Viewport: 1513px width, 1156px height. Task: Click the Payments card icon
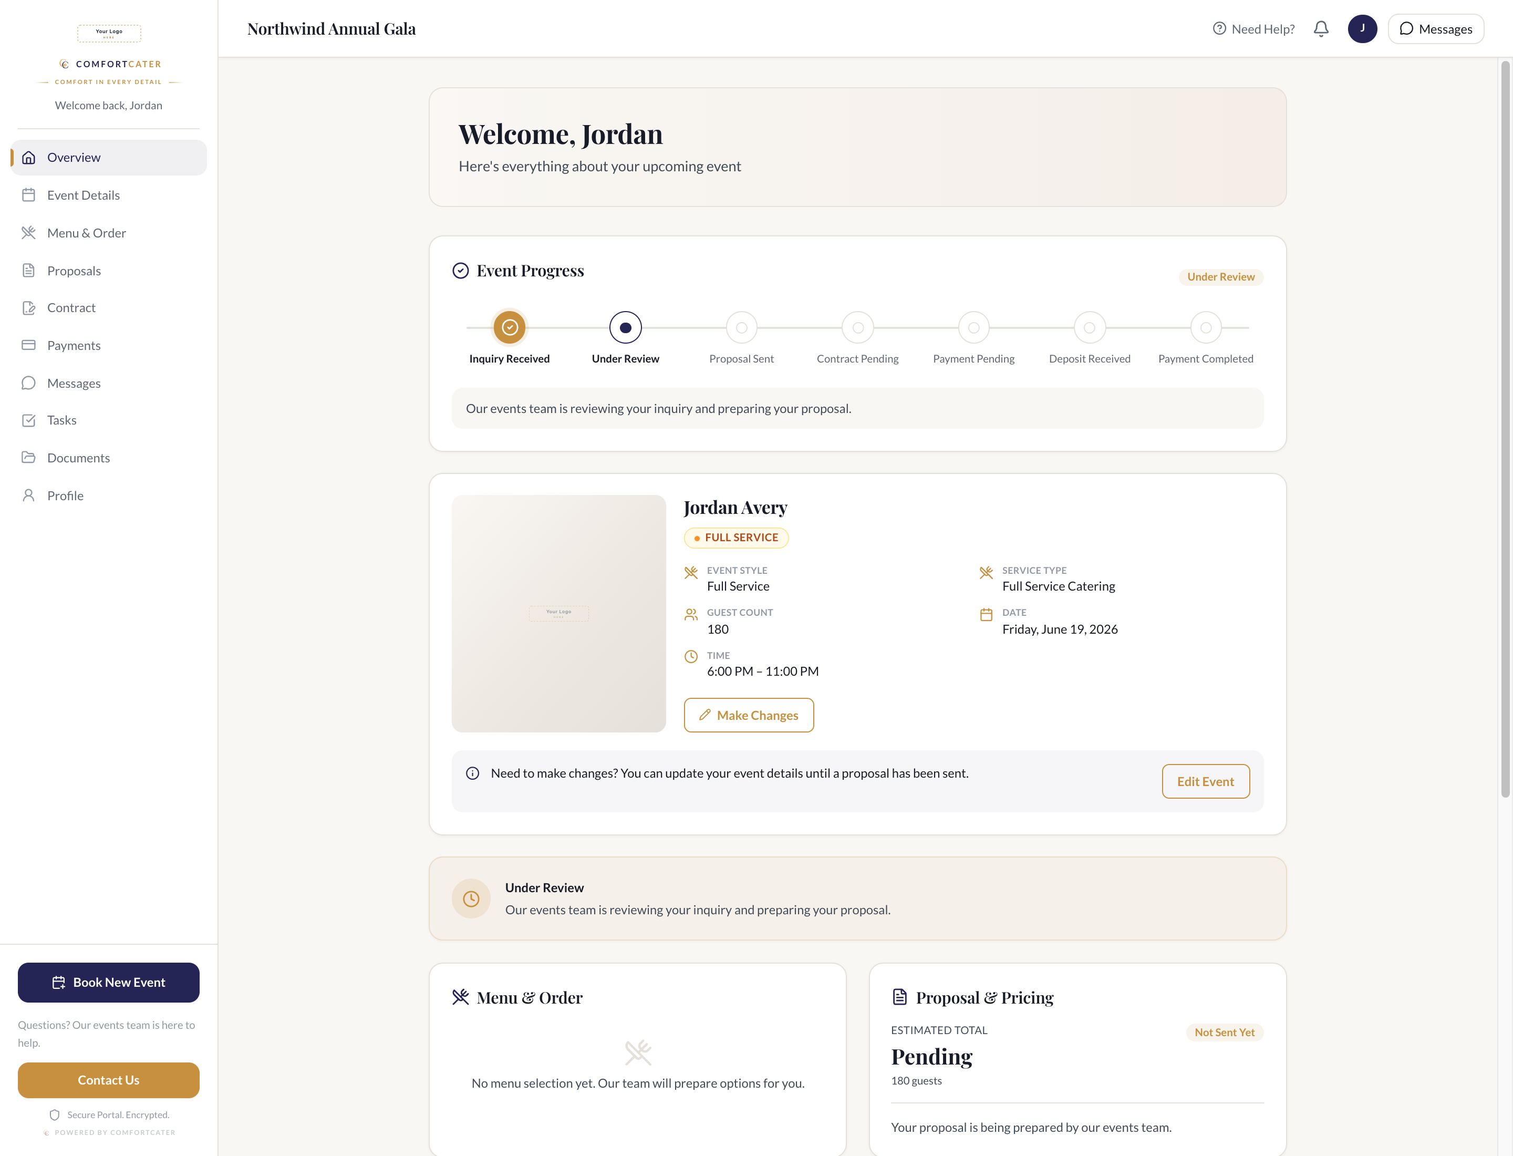(28, 345)
